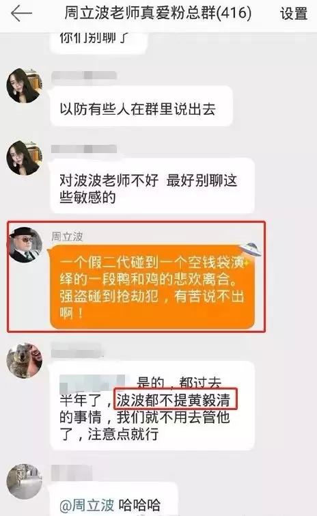Tap blurred username above 哈哈哈 message
The width and height of the screenshot is (317, 516).
(x=72, y=471)
